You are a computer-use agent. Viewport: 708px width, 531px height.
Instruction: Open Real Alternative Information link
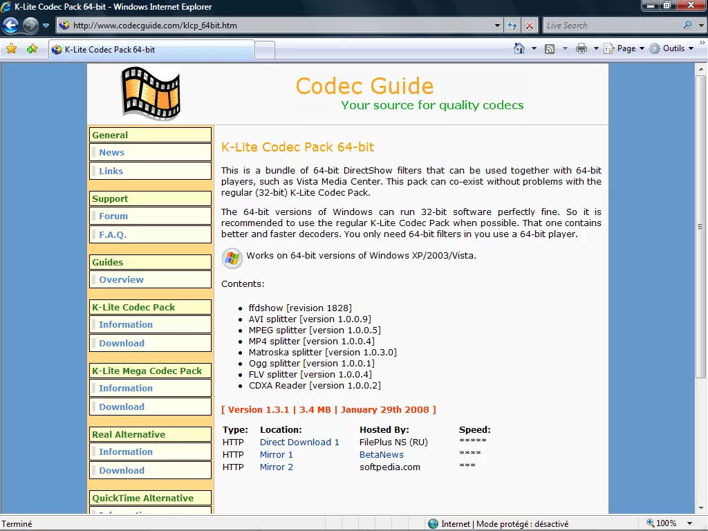pos(126,452)
